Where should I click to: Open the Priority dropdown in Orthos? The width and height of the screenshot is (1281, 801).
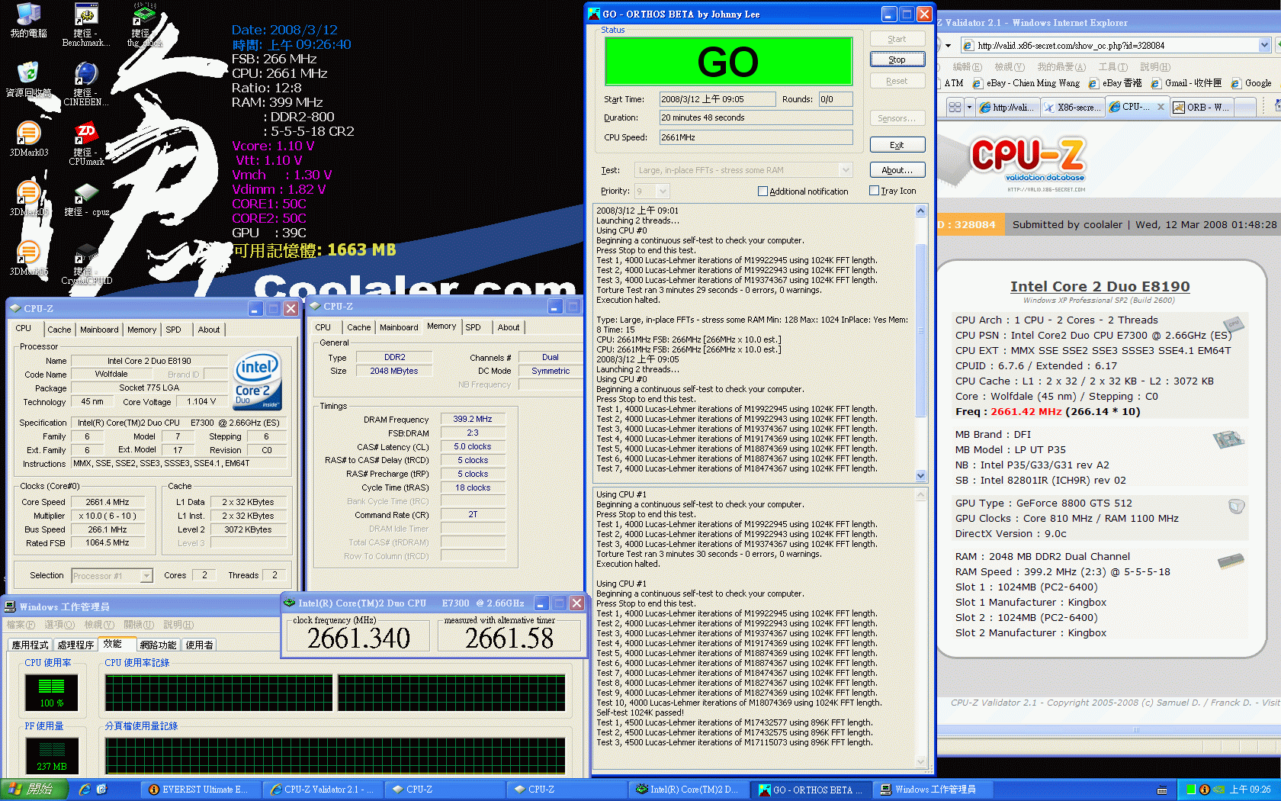tap(663, 191)
